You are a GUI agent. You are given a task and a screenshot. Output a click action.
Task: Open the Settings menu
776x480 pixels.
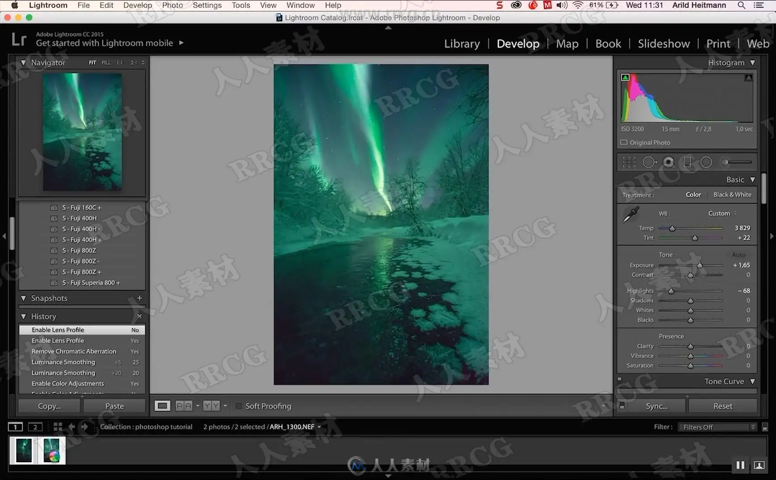coord(207,5)
